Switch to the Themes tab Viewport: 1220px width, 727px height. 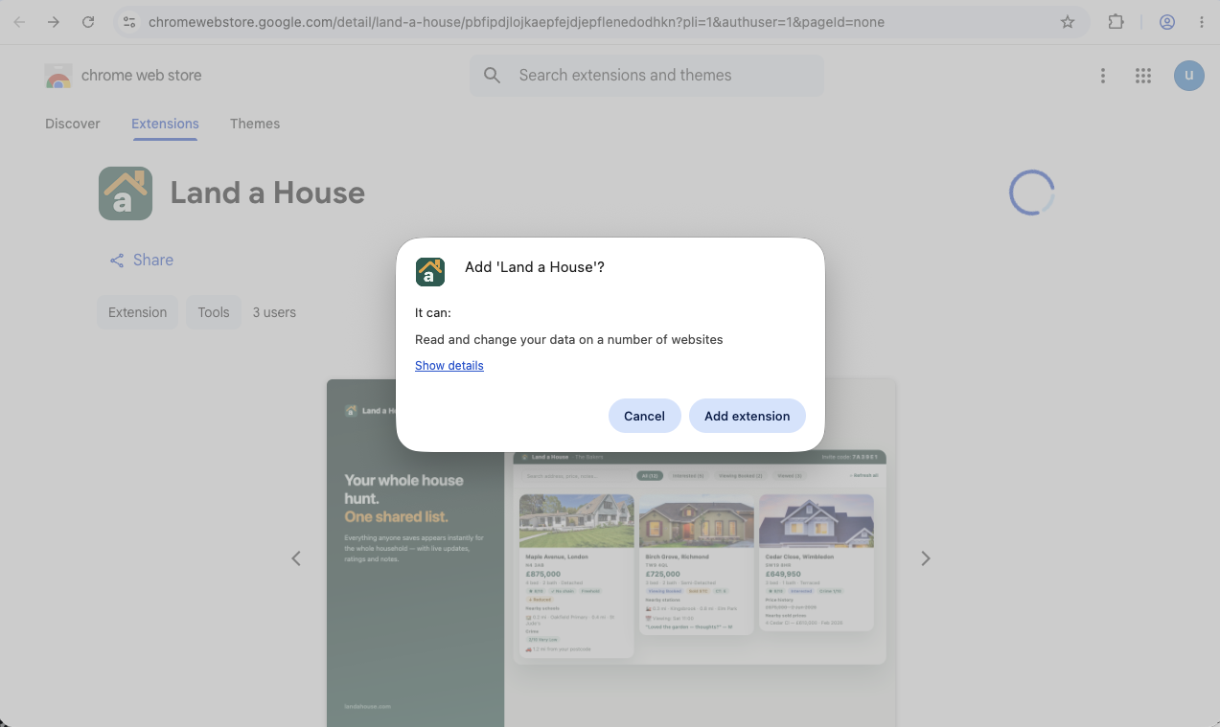[255, 124]
